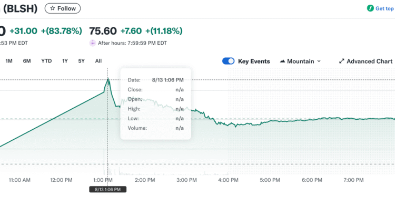The height and width of the screenshot is (197, 395).
Task: Click the tooltip Date value 8/13 1:06 PM
Action: click(168, 80)
